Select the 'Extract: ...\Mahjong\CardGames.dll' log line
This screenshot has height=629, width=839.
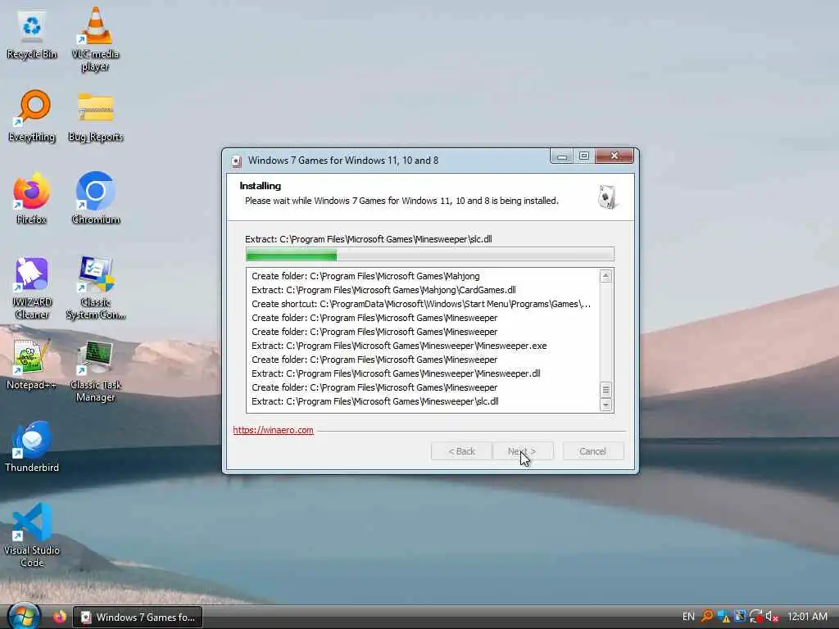[383, 290]
